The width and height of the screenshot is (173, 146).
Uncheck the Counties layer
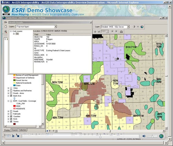[11, 116]
